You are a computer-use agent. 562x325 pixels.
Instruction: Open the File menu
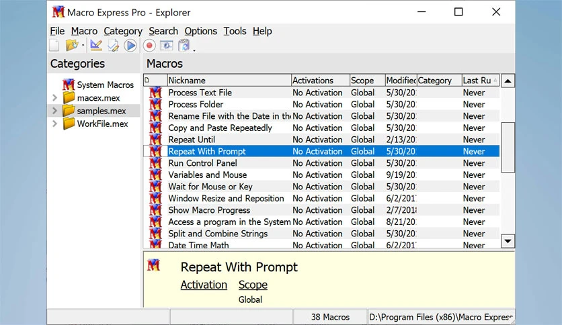57,31
